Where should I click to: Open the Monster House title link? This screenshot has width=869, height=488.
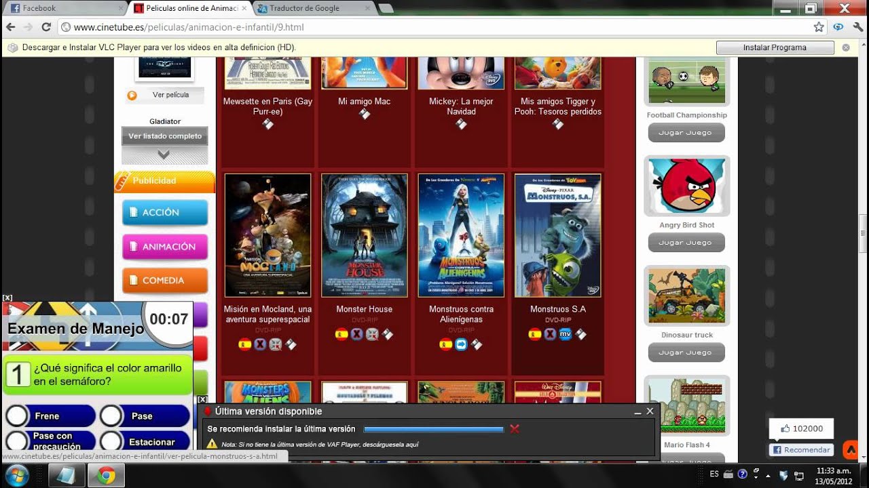point(365,309)
